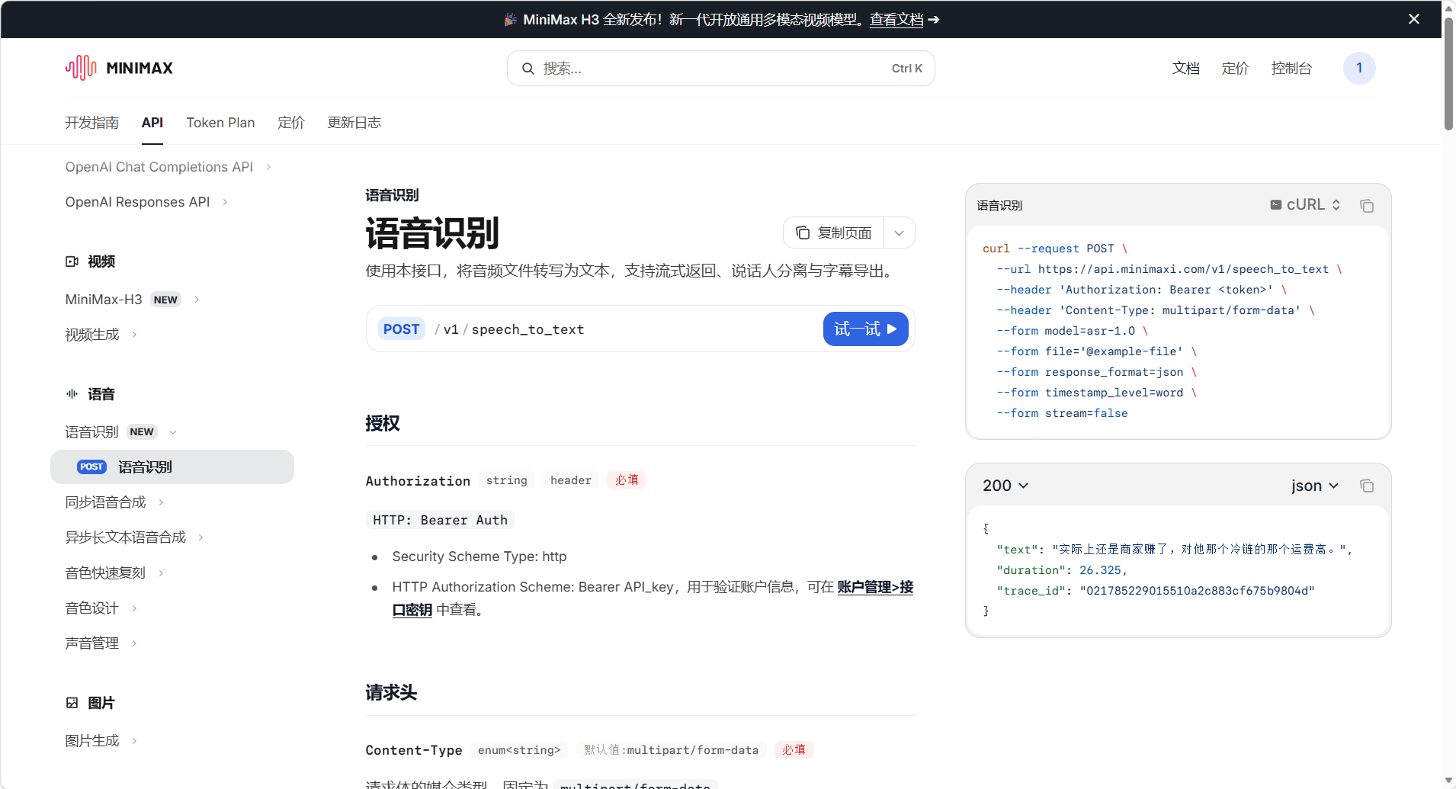Image resolution: width=1456 pixels, height=789 pixels.
Task: Go to the 定价 tab under the logo
Action: [x=291, y=123]
